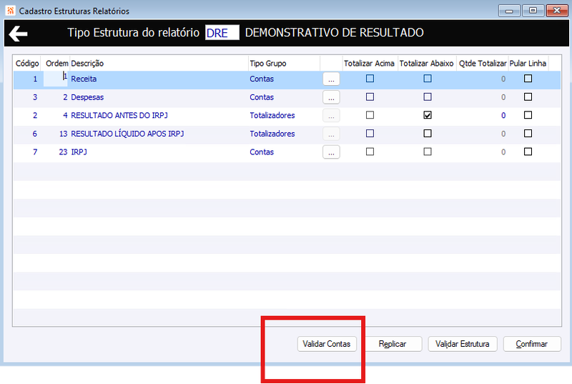Click the Qtde Totalizar column header

[483, 64]
